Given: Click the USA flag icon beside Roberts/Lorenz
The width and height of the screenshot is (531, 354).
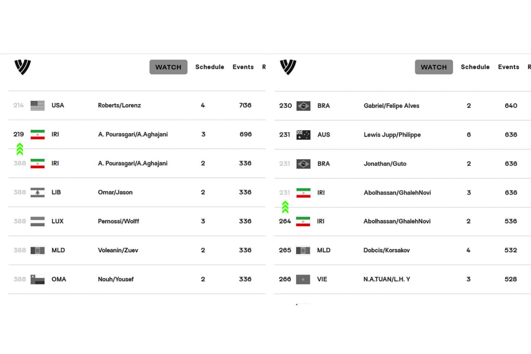Looking at the screenshot, I should 37,105.
